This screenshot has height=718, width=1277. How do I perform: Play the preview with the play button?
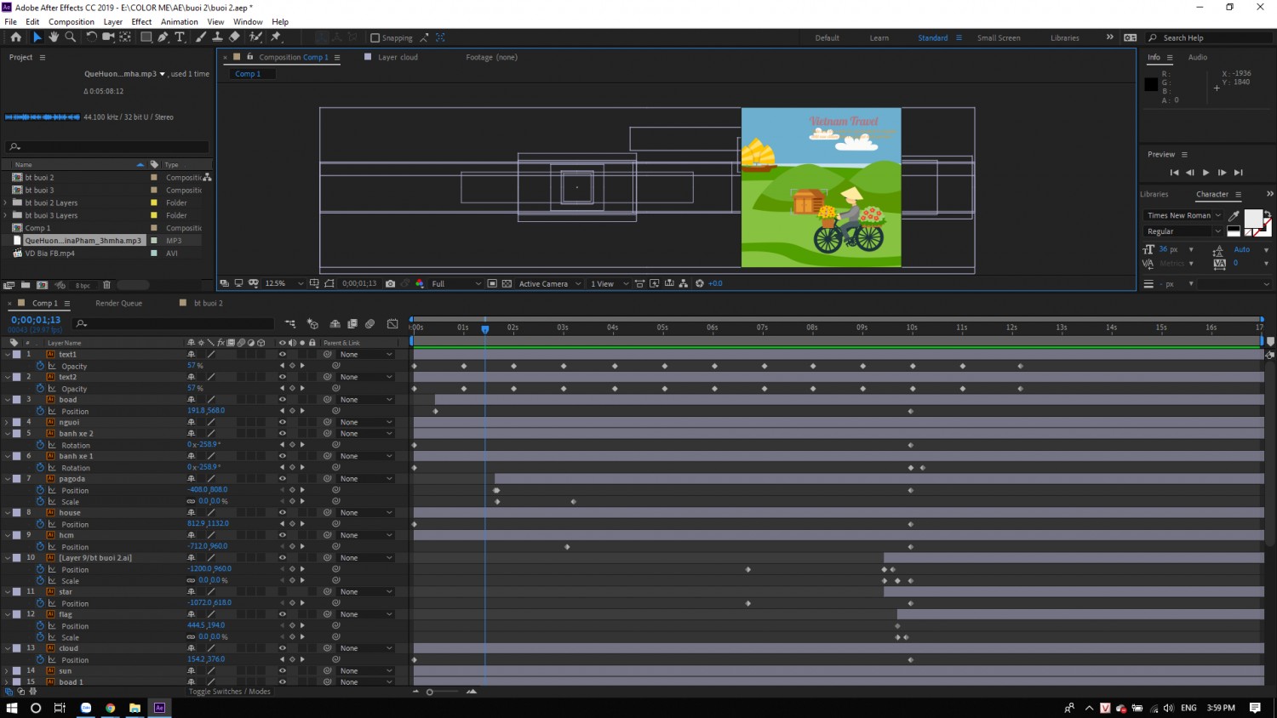[x=1205, y=173]
